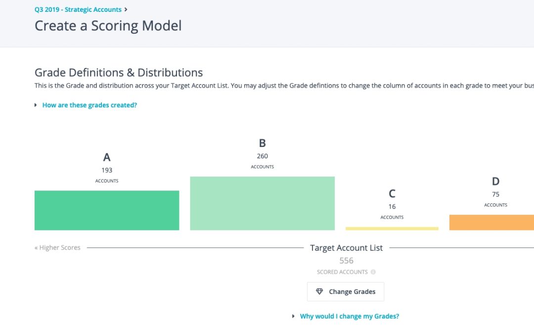
Task: Select the light green grade B bar
Action: tap(262, 203)
